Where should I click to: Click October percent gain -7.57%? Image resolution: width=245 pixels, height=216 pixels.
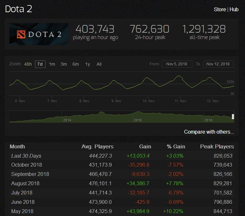(175, 165)
